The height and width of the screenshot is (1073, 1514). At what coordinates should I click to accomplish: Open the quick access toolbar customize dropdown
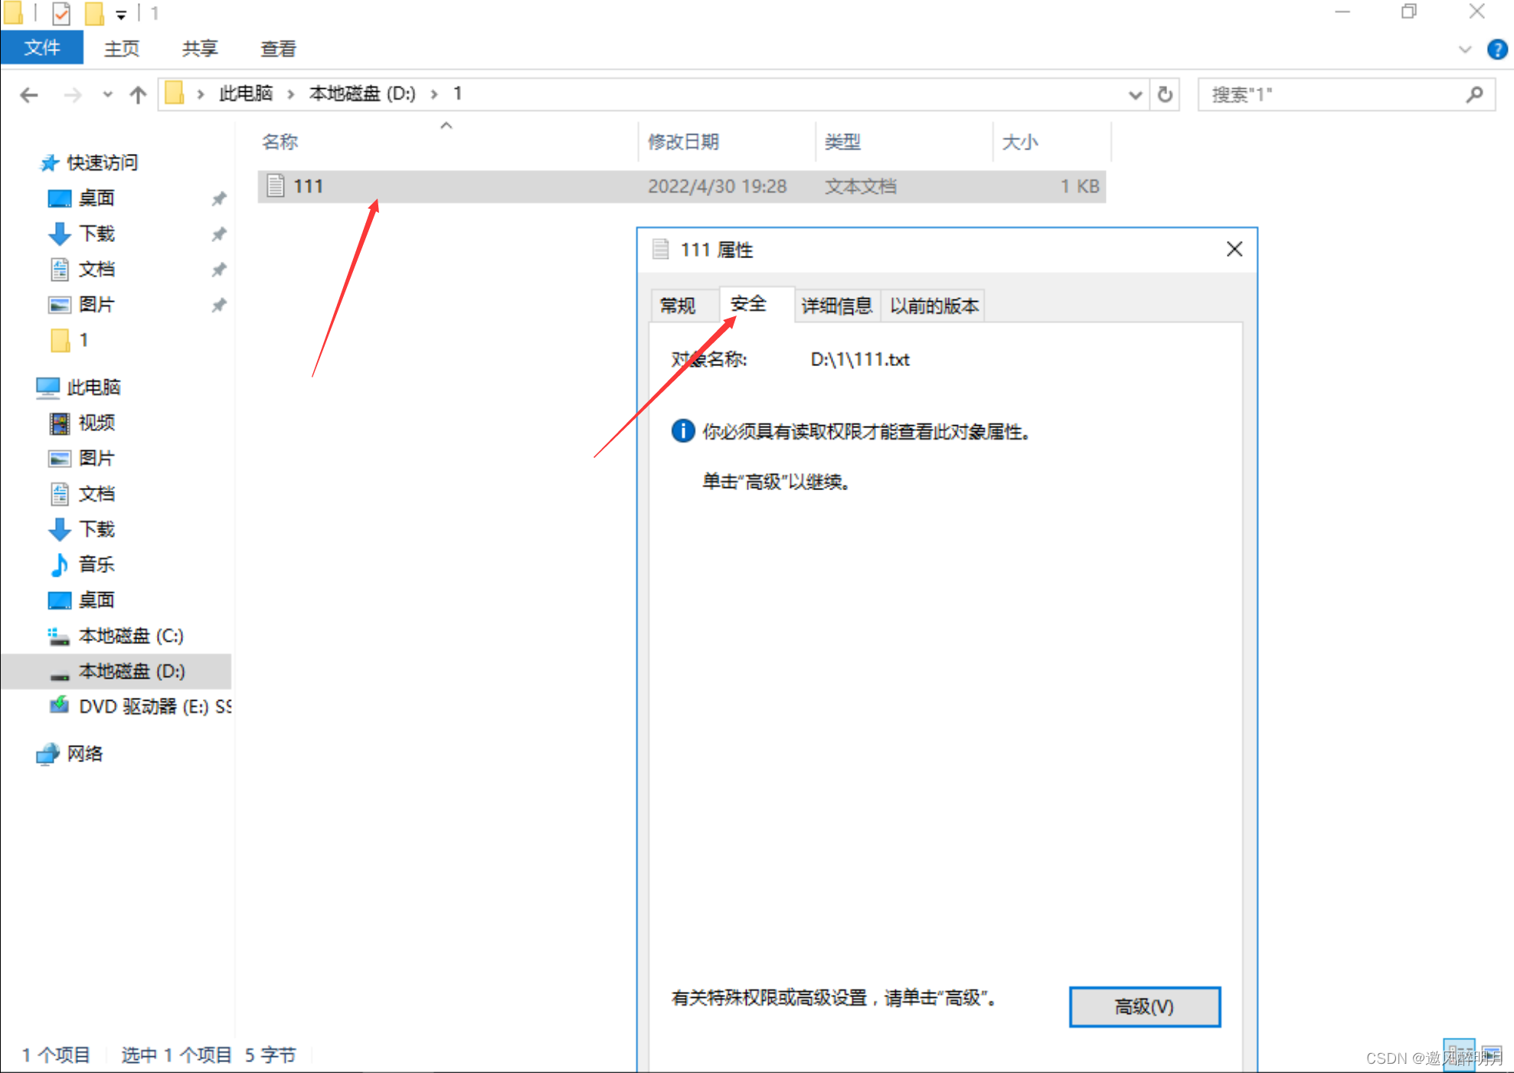click(121, 13)
